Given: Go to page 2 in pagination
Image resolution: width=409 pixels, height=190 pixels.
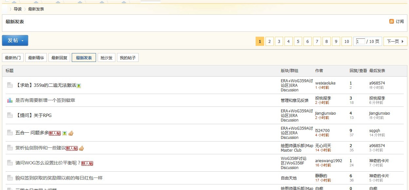Looking at the screenshot, I should click(x=269, y=41).
